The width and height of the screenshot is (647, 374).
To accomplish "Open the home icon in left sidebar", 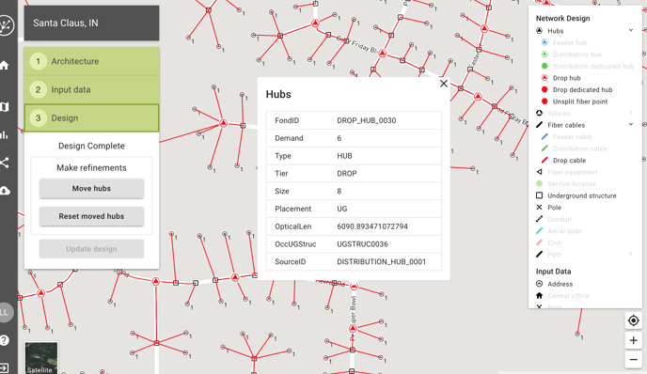I will (4, 65).
